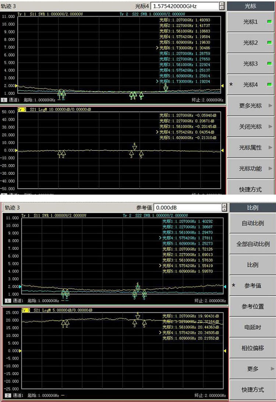
Task: Select marker 4 triangle in the lower S21 gain plot
Action: [x=138, y=317]
